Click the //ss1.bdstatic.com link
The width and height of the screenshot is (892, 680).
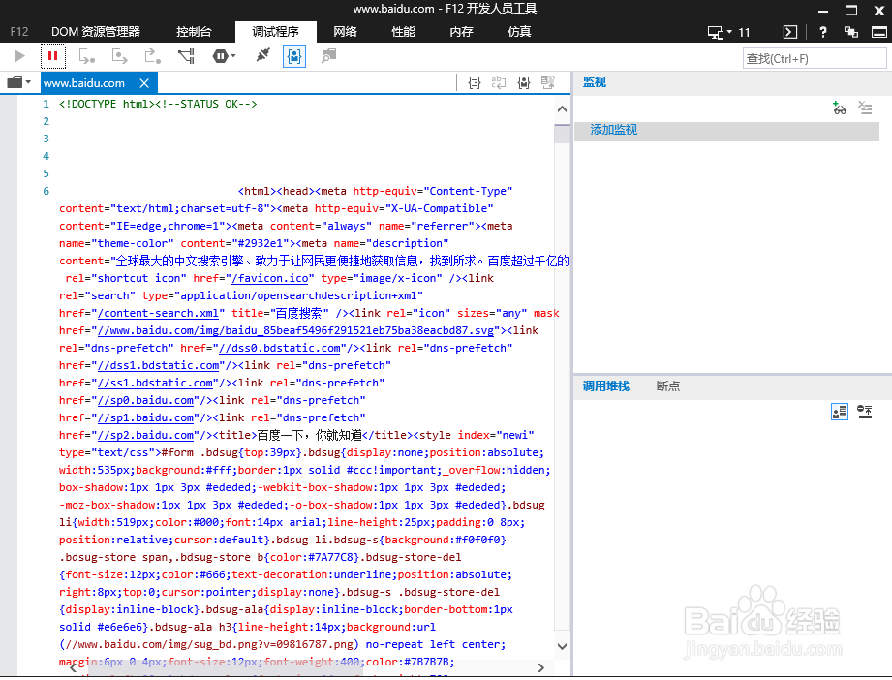point(155,383)
